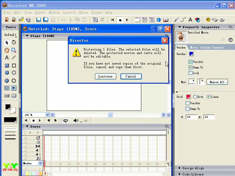Select the Filled Rectangle tool

coord(7,65)
